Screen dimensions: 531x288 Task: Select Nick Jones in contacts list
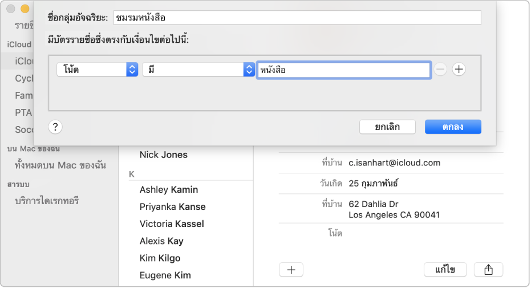(164, 155)
